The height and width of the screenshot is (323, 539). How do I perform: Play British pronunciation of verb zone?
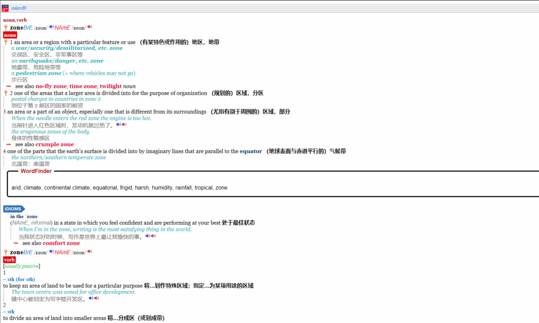coord(52,252)
